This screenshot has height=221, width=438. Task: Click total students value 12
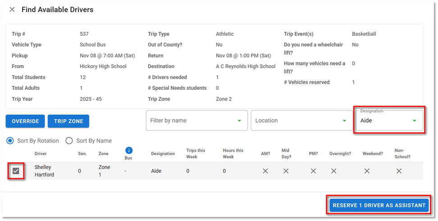[82, 77]
